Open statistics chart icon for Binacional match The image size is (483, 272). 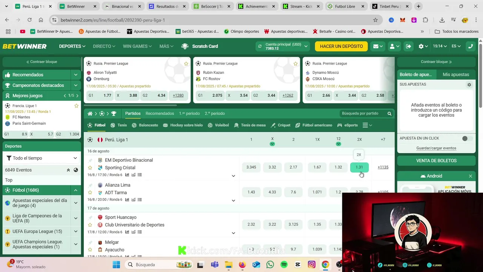coord(127,175)
